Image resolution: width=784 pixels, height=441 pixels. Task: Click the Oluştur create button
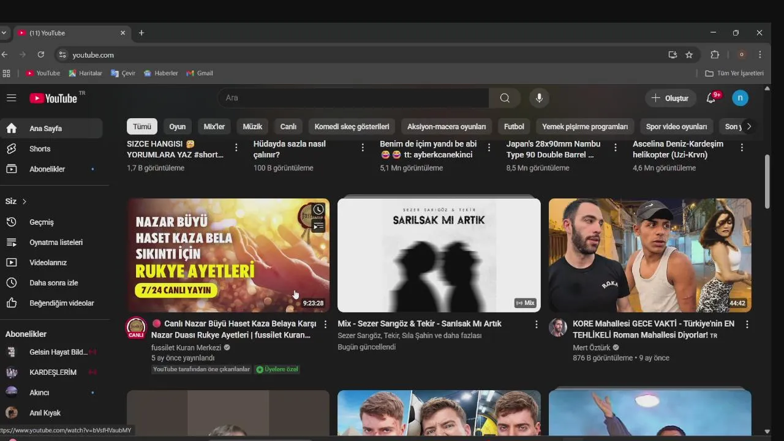[x=670, y=98]
